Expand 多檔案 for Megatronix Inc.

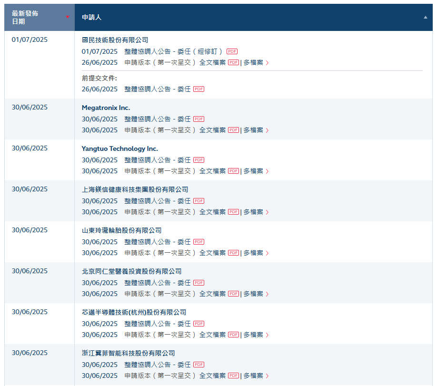pos(256,130)
